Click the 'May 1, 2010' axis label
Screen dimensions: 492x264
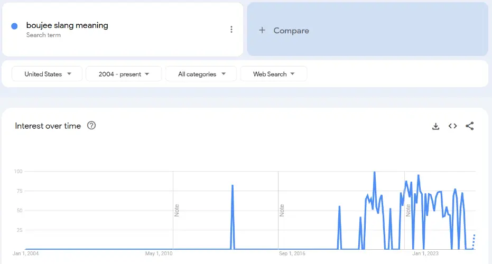159,253
